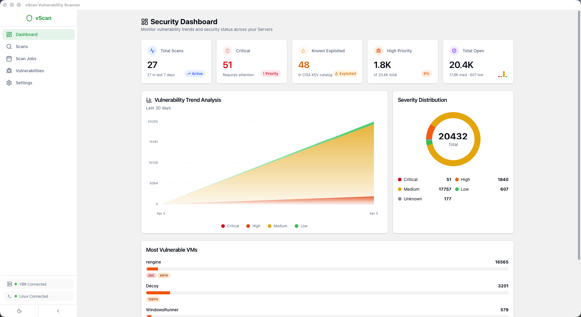Click the VBR Connected status indicator
The height and width of the screenshot is (317, 581).
38,284
